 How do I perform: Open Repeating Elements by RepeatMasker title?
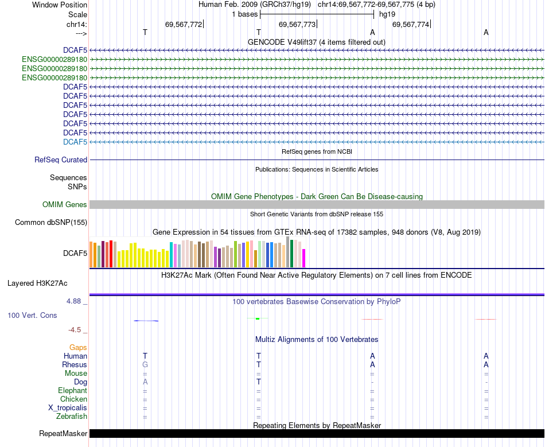click(317, 425)
